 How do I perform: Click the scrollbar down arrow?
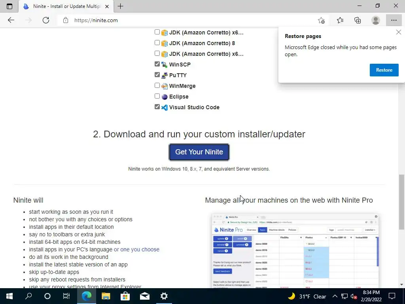[x=401, y=285]
